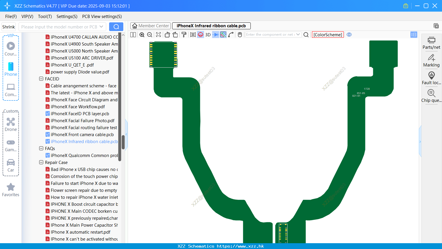Select iPhoneX Infrared ribbon cable.pcb tab
This screenshot has height=249, width=442.
[x=211, y=26]
